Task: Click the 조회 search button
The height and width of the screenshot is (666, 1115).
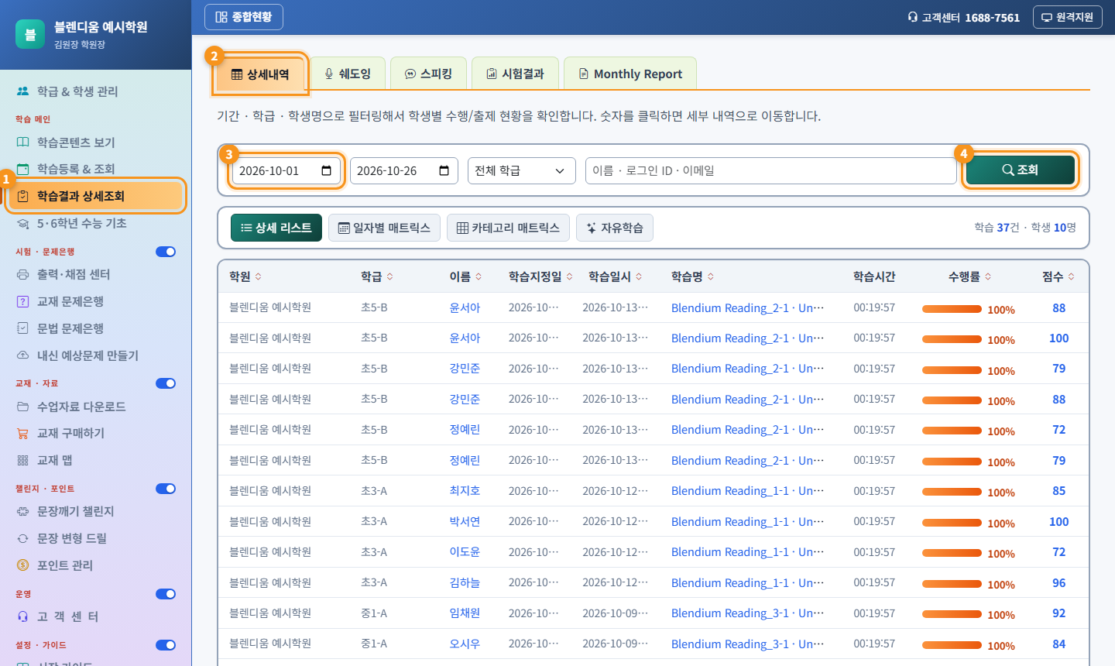Action: click(1021, 170)
